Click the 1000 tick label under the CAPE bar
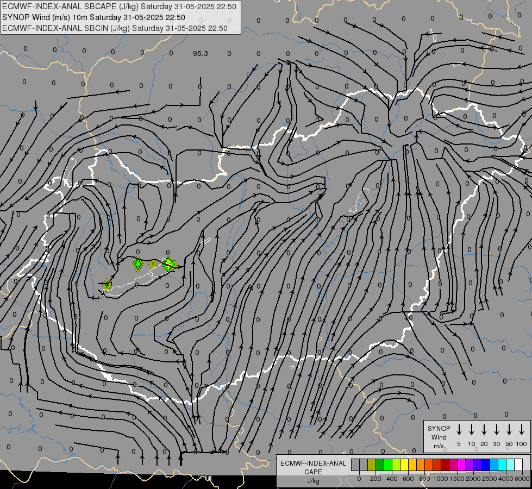The width and height of the screenshot is (532, 489). coord(441,479)
